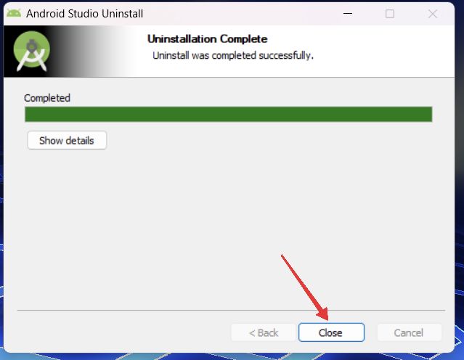Click the black-to-white gradient in the header banner
The height and width of the screenshot is (360, 464).
click(89, 52)
